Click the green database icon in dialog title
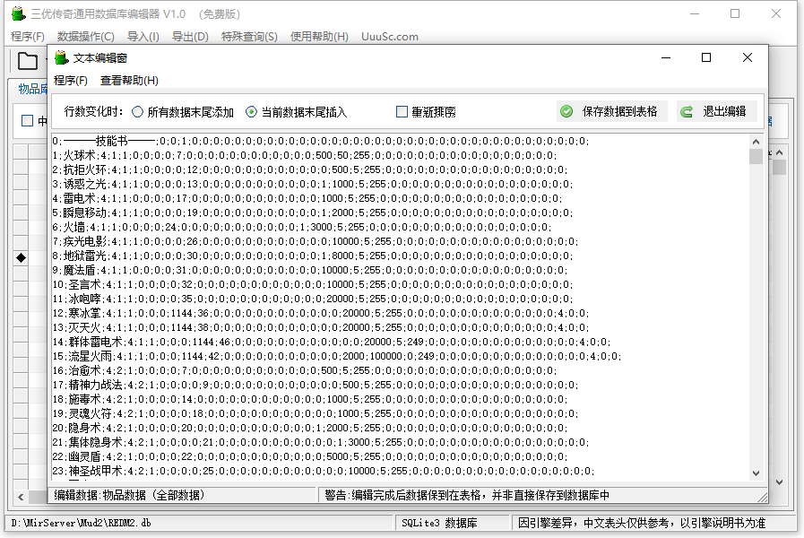 61,57
